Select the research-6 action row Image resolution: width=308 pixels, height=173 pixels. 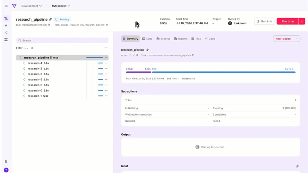coord(62,85)
